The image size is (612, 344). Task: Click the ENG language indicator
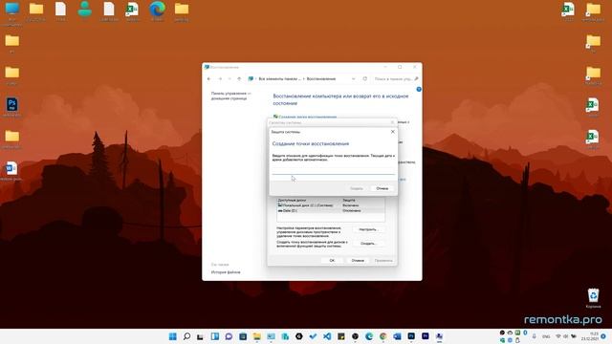pos(546,336)
